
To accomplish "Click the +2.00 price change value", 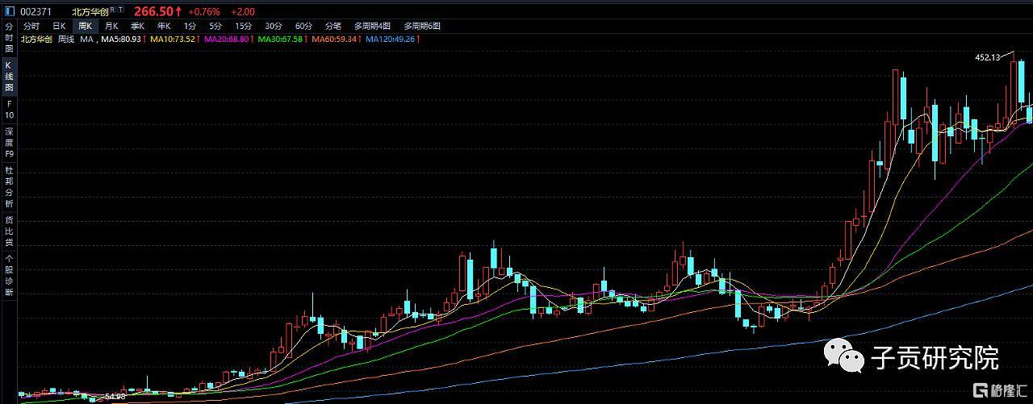I will coord(242,11).
